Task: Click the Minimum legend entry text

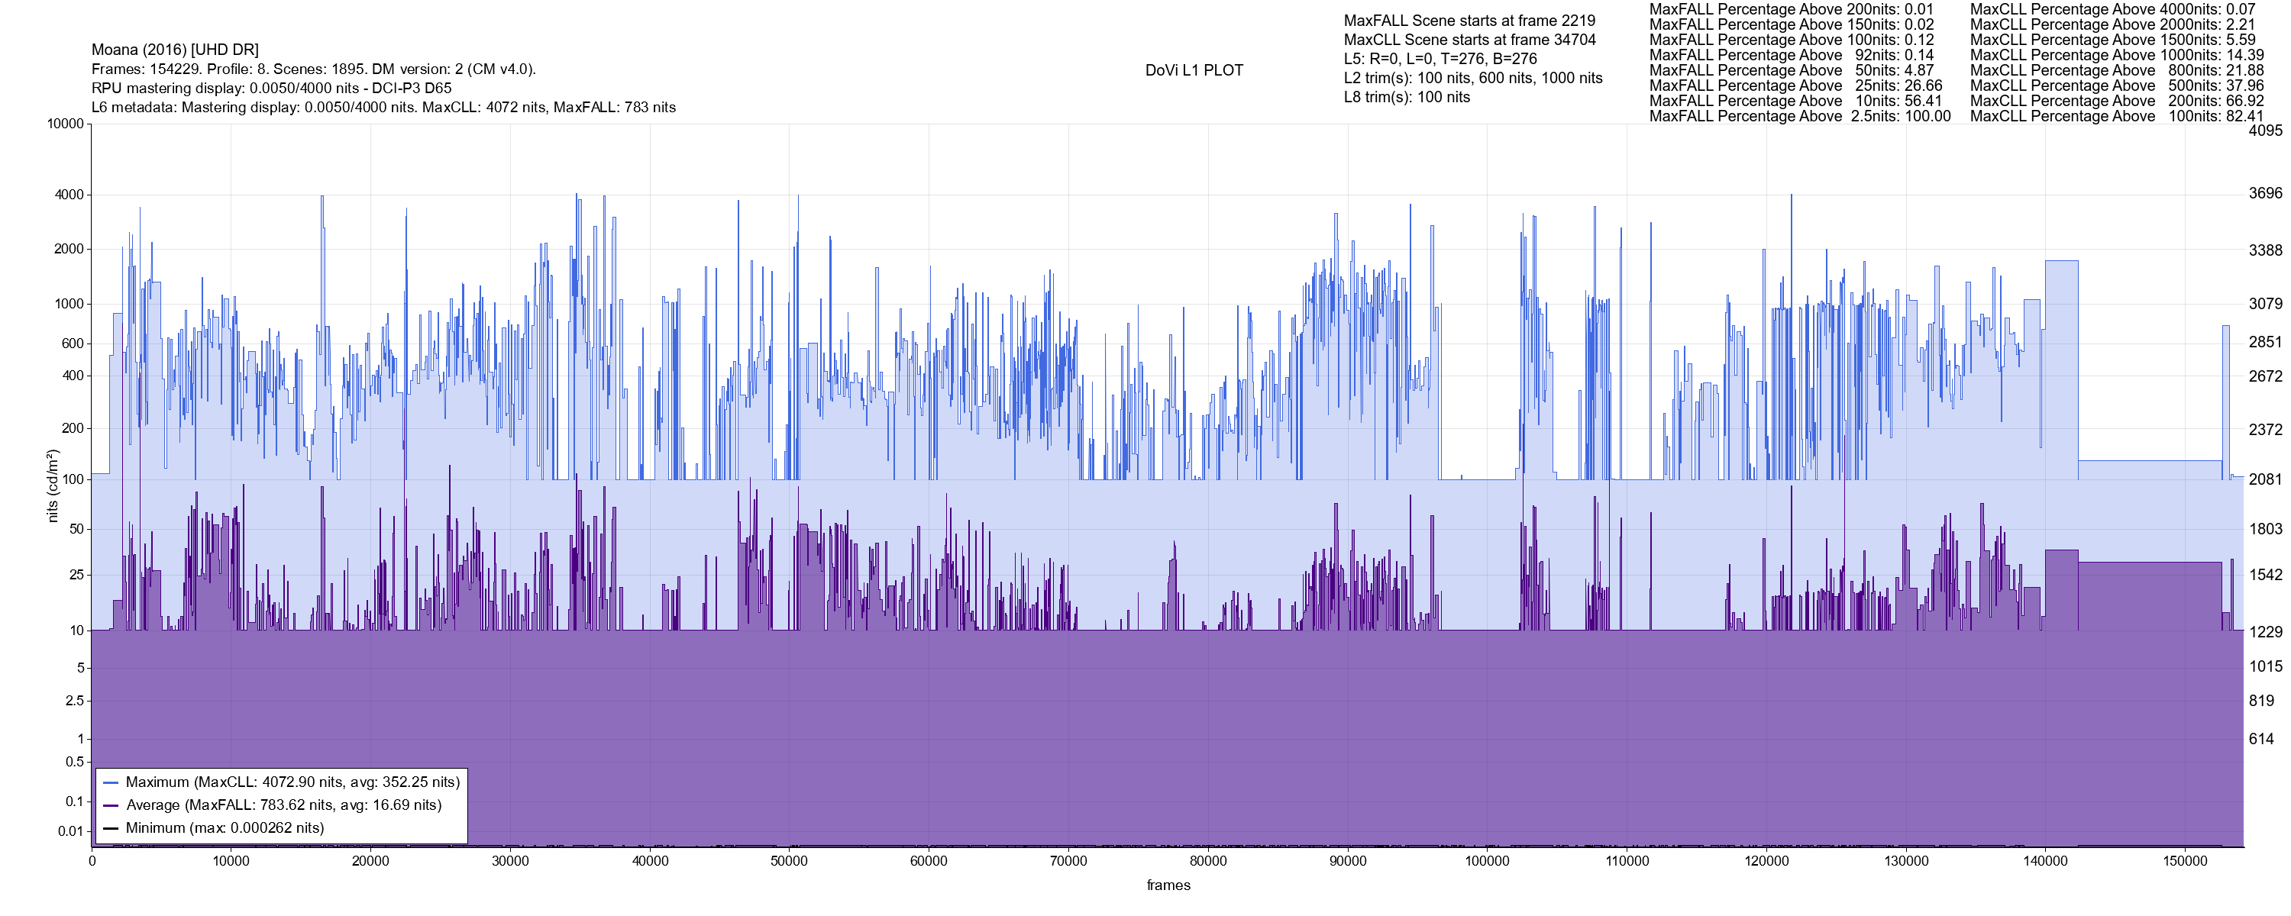Action: click(x=224, y=828)
